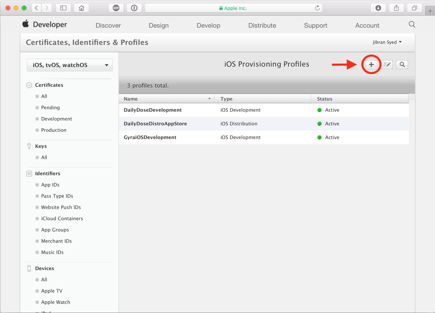Click the edit profiles pencil icon

[387, 64]
